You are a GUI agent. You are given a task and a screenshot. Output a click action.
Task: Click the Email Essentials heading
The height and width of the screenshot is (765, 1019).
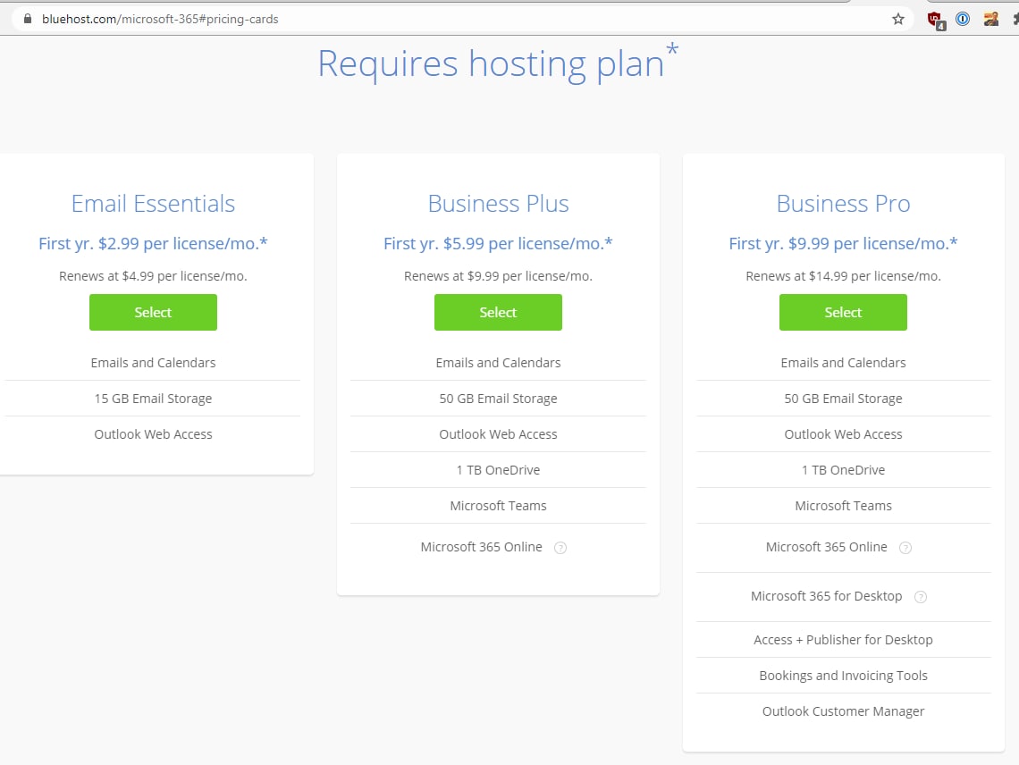click(x=154, y=204)
